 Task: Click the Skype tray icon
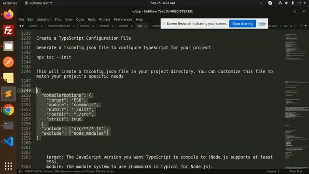click(270, 3)
